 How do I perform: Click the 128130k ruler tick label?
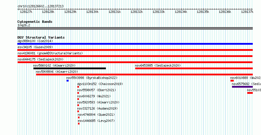[x=92, y=12]
